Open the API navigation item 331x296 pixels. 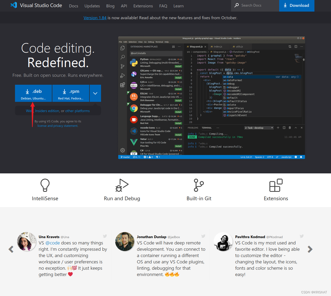(x=124, y=6)
